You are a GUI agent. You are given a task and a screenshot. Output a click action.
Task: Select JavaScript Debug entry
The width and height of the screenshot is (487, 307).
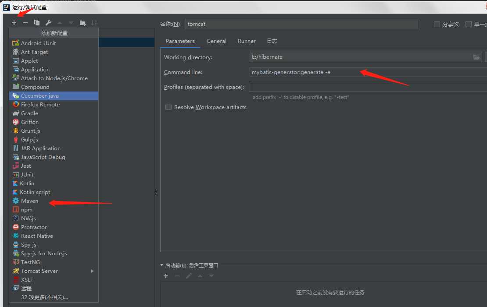(54, 157)
